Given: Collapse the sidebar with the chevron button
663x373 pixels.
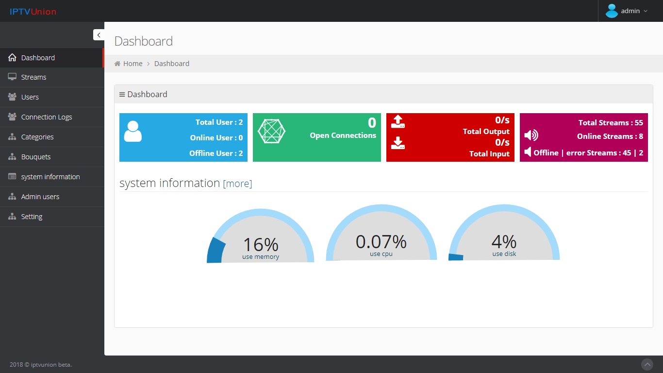Looking at the screenshot, I should click(x=99, y=35).
